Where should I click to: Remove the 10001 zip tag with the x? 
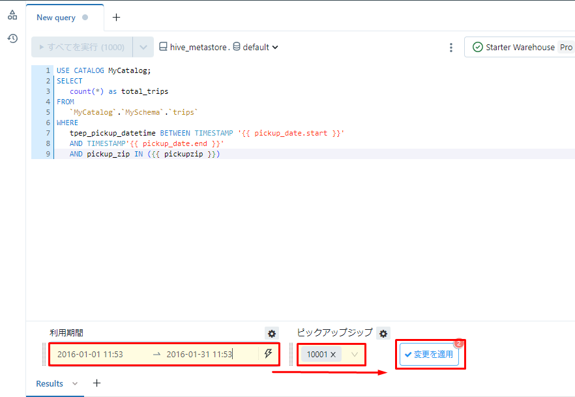tap(333, 355)
